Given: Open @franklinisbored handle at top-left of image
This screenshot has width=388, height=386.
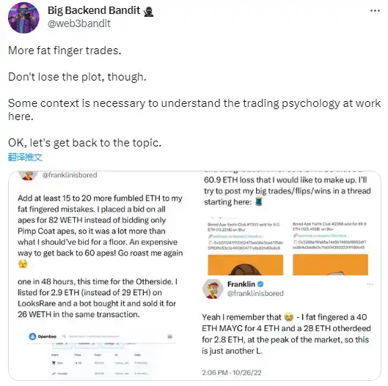Looking at the screenshot, I should [70, 175].
